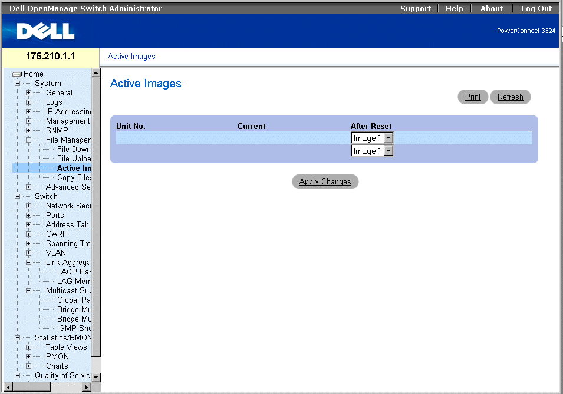Viewport: 563px width, 394px height.
Task: Click Log Out in top bar
Action: (x=536, y=9)
